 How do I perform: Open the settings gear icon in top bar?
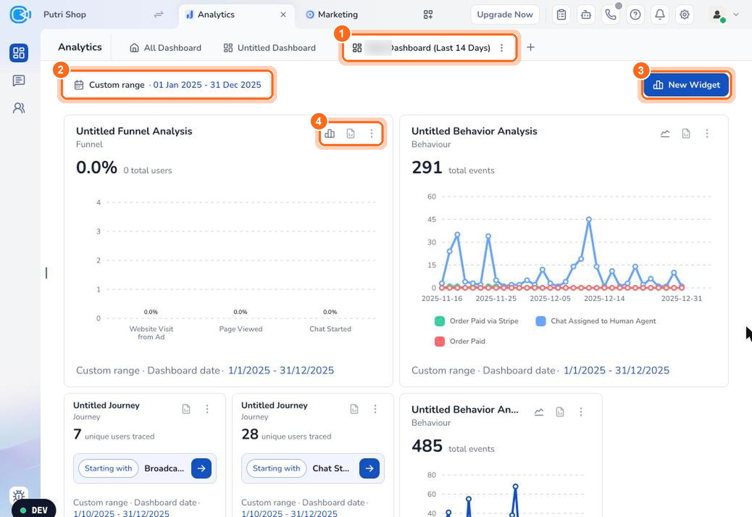coord(684,15)
